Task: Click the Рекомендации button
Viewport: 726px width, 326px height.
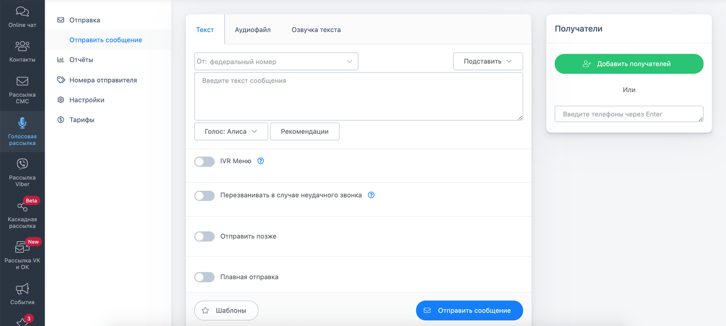Action: pyautogui.click(x=304, y=131)
